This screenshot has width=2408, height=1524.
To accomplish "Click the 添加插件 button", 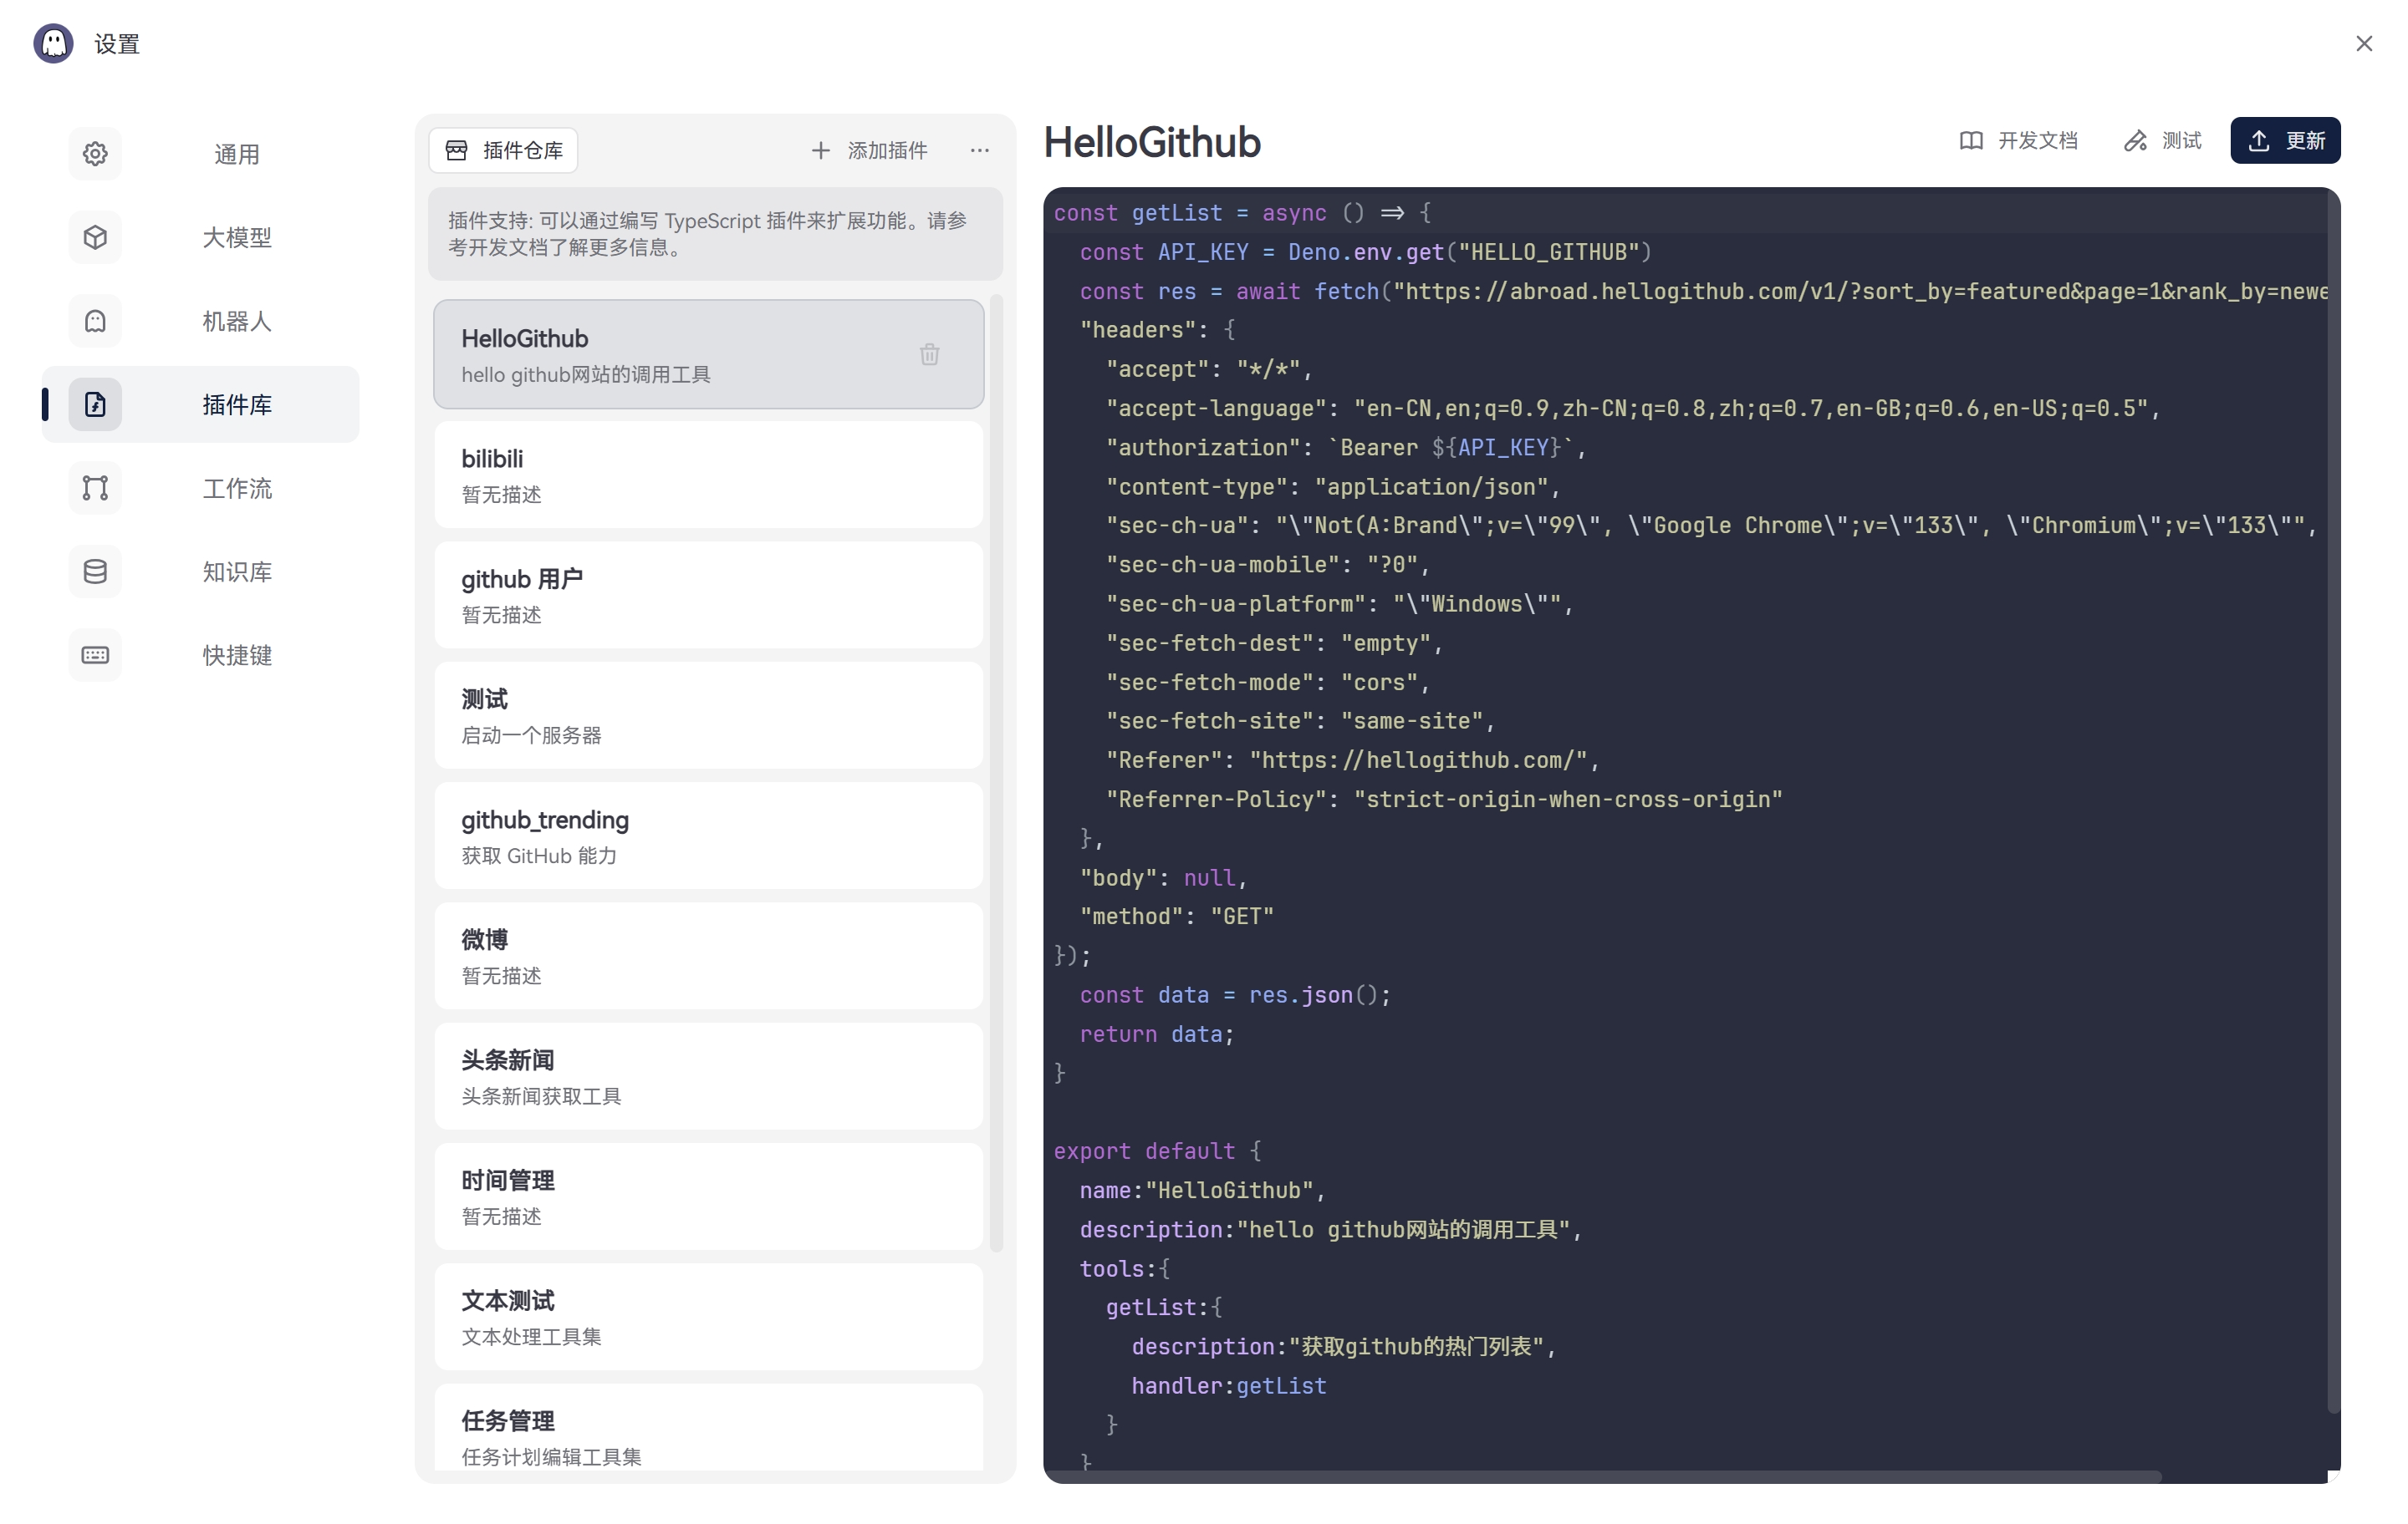I will (869, 151).
